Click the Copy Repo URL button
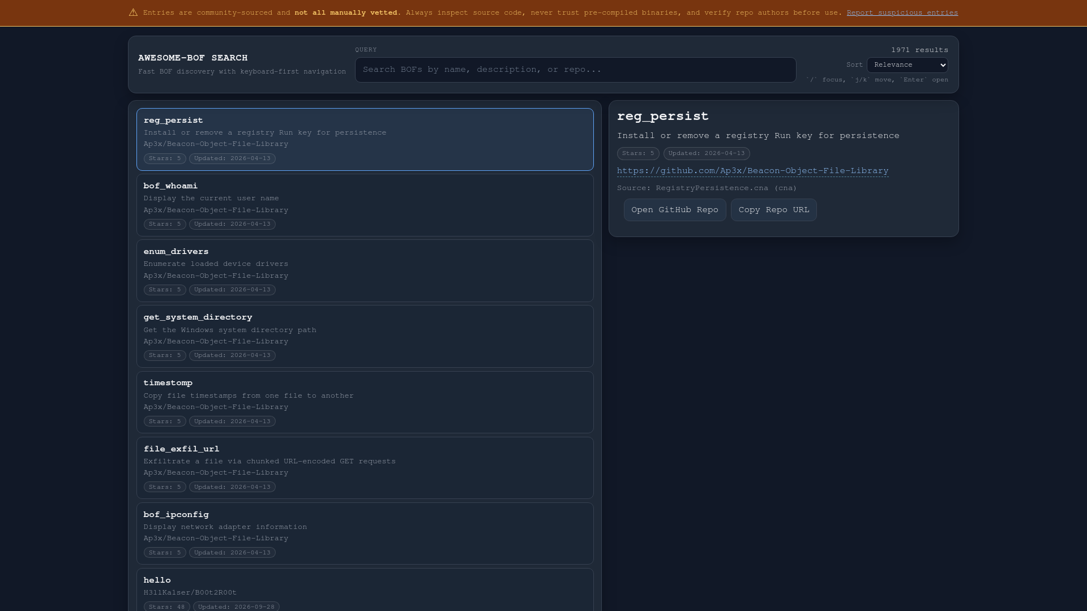This screenshot has width=1087, height=611. [773, 210]
